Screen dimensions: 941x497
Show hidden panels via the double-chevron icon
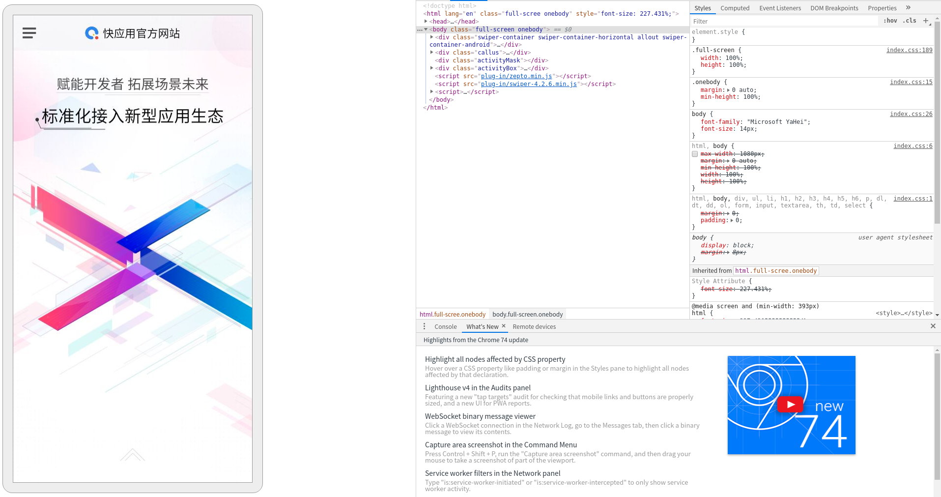tap(909, 7)
